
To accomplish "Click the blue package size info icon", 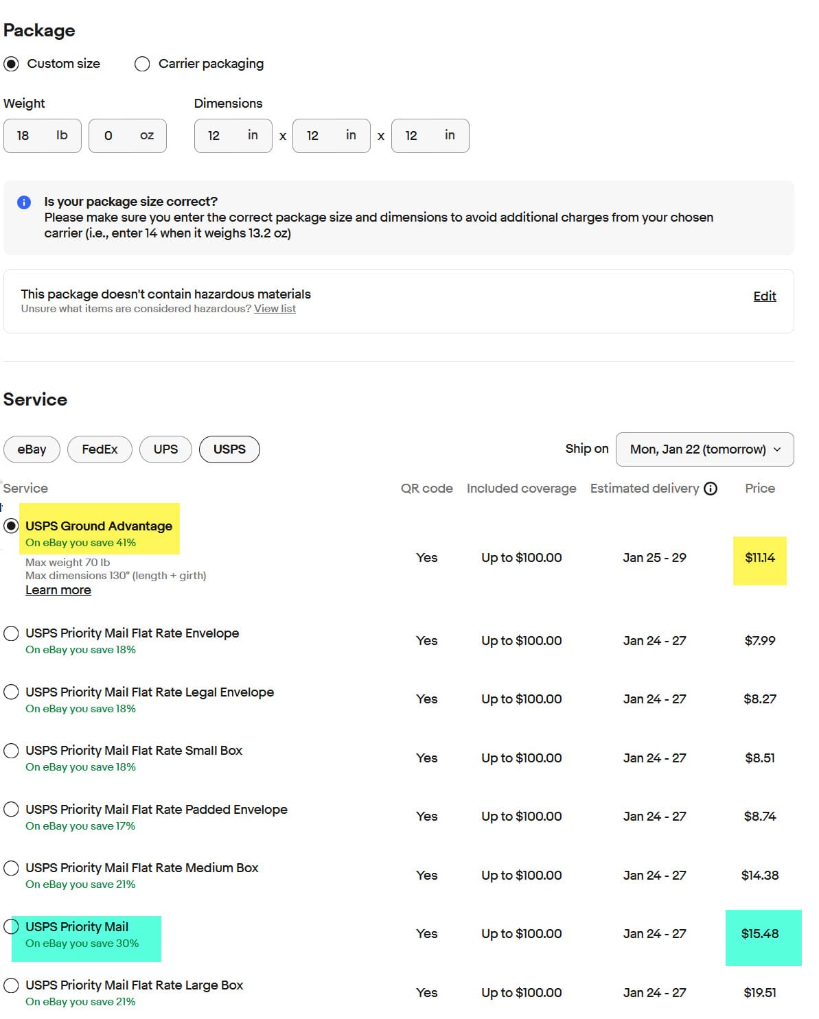I will click(x=24, y=202).
